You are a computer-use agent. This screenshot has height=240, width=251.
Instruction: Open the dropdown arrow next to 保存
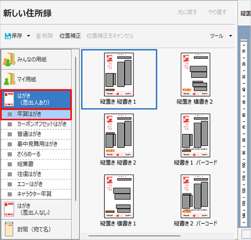pos(29,36)
